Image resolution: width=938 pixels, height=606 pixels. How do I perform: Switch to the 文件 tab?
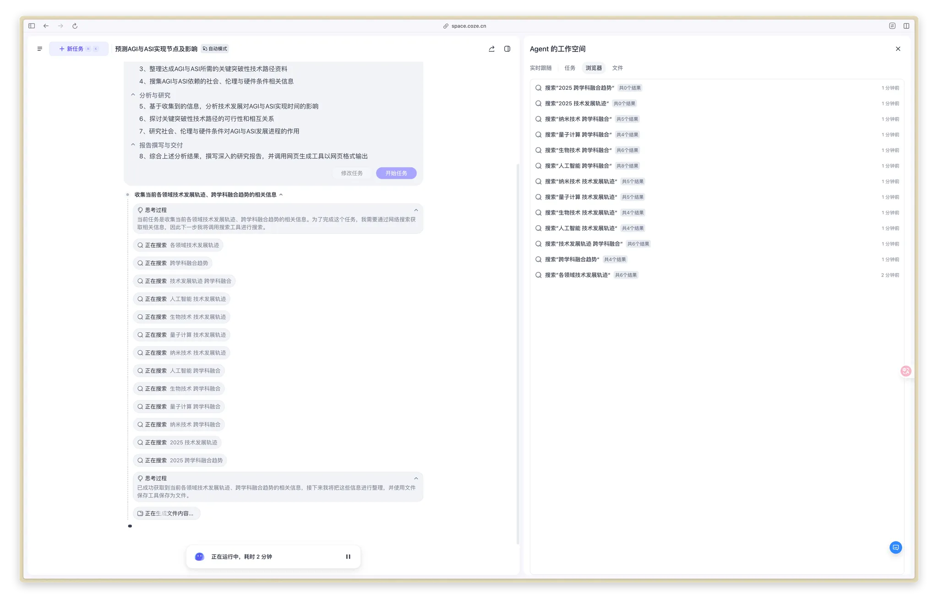(617, 68)
